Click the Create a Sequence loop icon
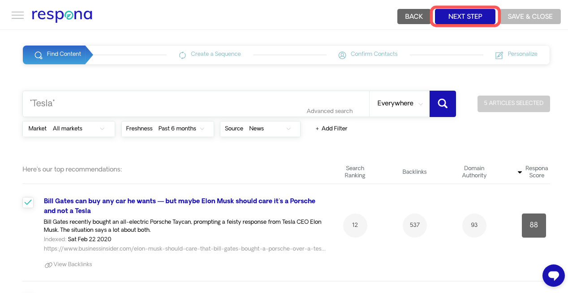 click(182, 55)
